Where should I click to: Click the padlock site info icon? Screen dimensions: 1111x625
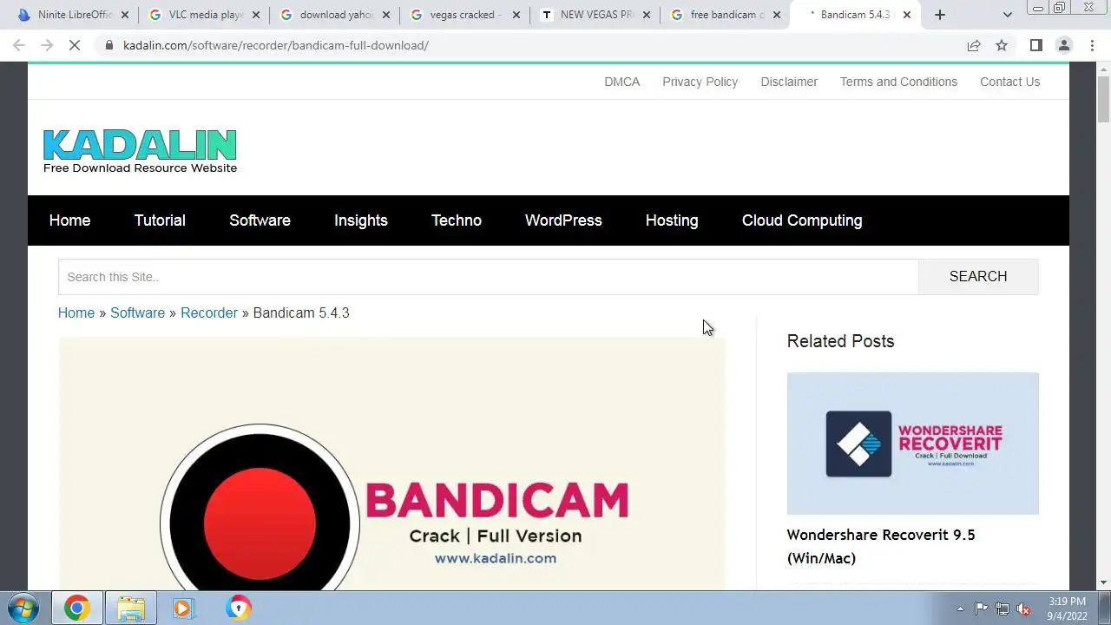[x=109, y=45]
